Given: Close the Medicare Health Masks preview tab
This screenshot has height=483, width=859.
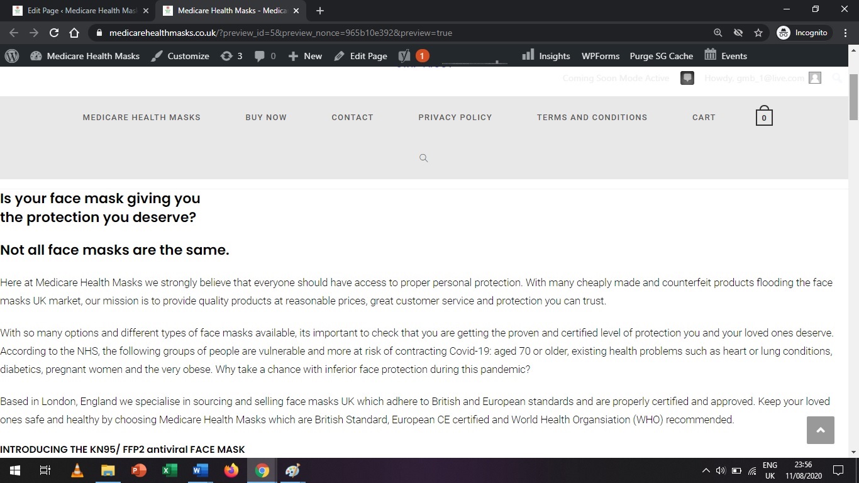Looking at the screenshot, I should tap(296, 11).
